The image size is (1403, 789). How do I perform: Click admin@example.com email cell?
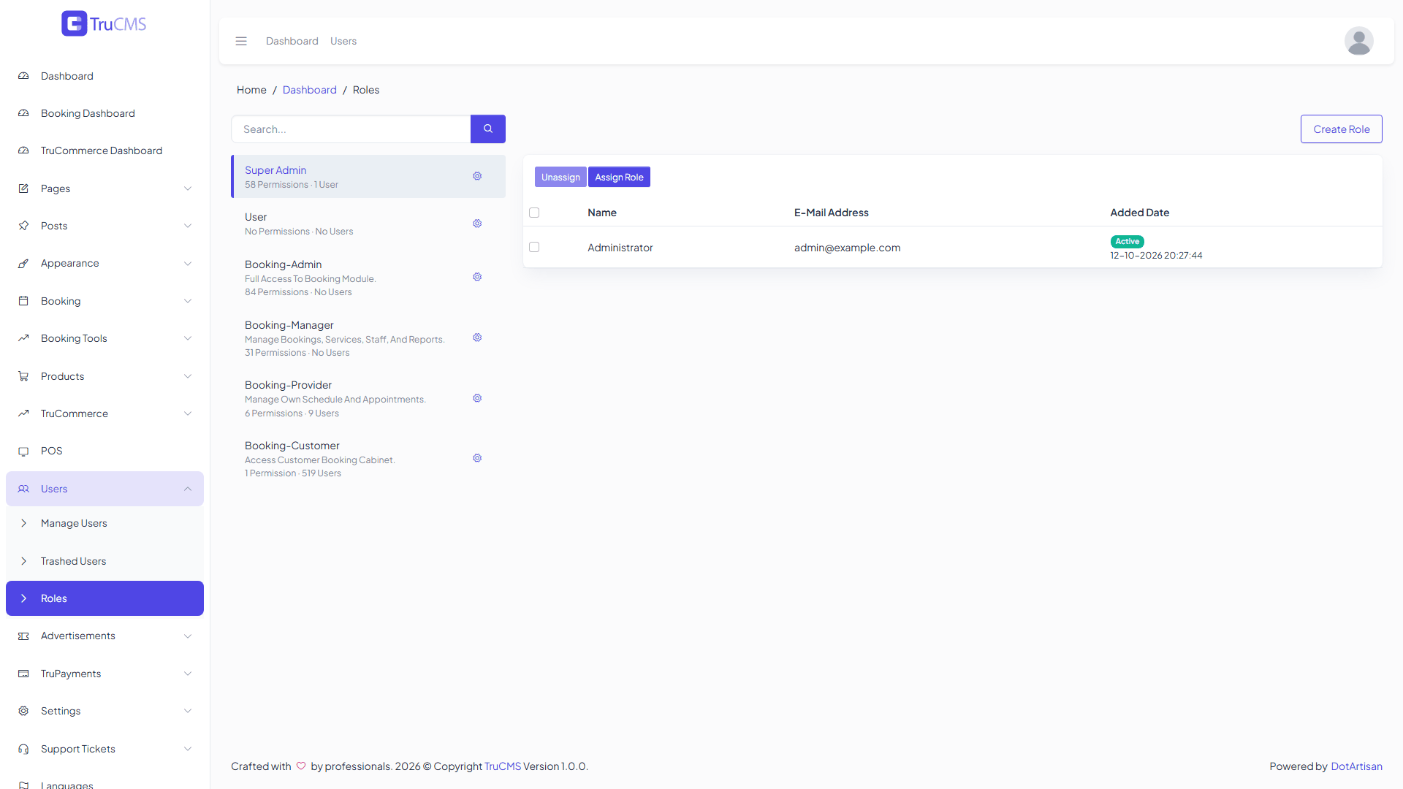coord(847,248)
